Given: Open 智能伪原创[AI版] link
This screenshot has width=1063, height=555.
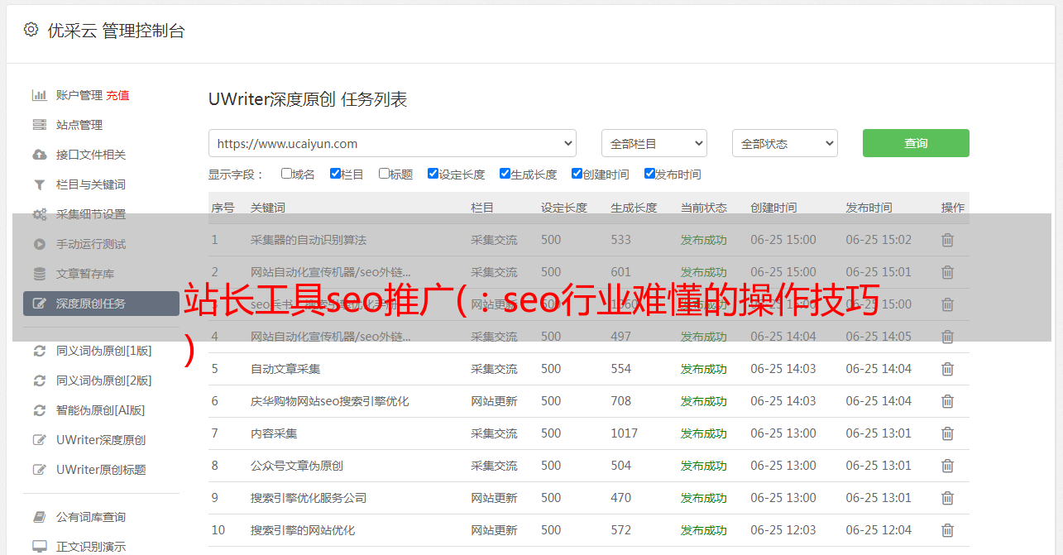Looking at the screenshot, I should (101, 410).
